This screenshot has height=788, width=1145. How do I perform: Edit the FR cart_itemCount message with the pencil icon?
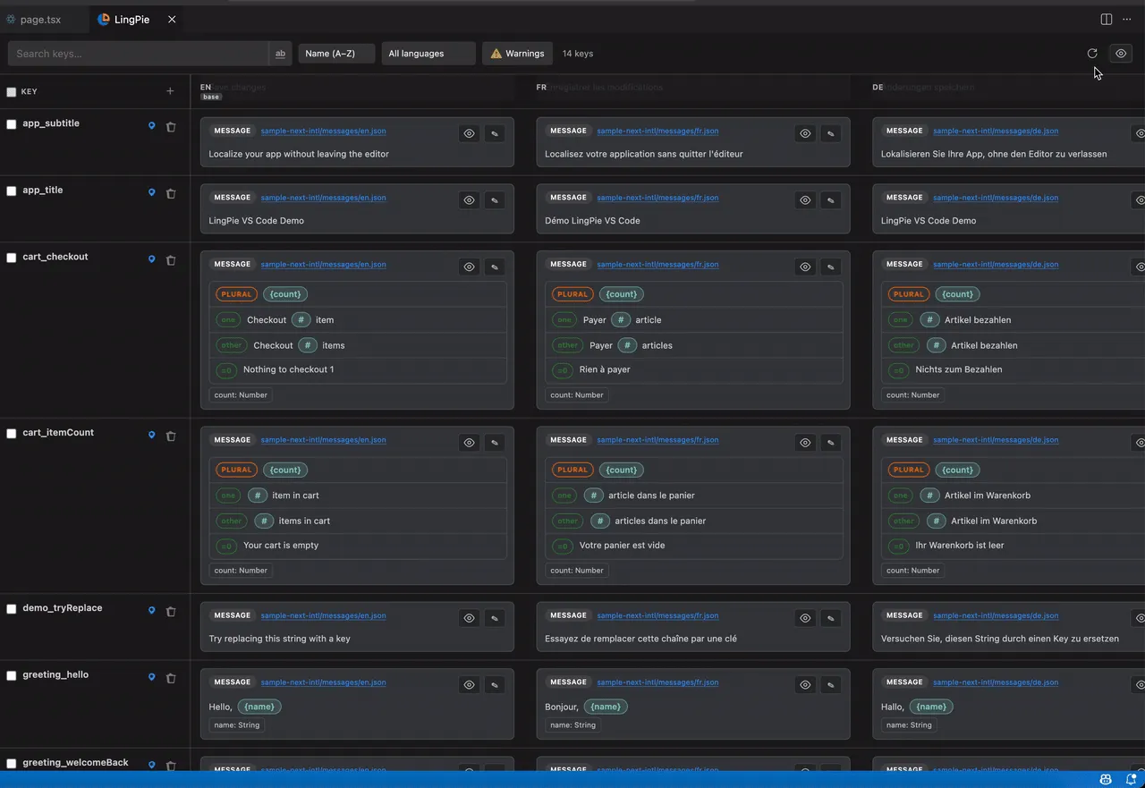point(831,443)
